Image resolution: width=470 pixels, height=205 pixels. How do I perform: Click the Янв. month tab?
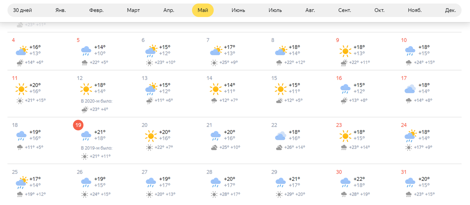61,10
